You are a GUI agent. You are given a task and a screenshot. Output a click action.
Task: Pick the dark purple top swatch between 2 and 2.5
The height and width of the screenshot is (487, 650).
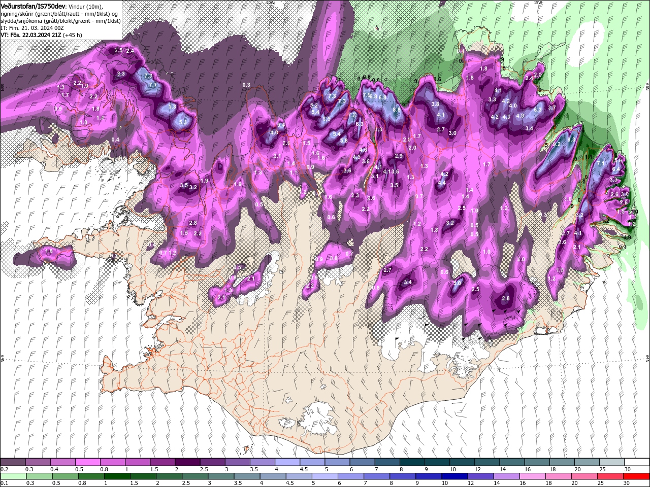[187, 462]
